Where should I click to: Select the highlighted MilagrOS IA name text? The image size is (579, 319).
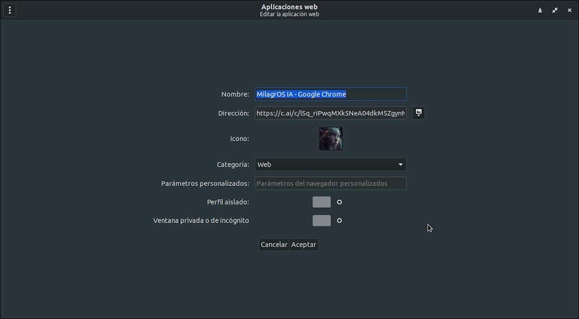tap(301, 94)
